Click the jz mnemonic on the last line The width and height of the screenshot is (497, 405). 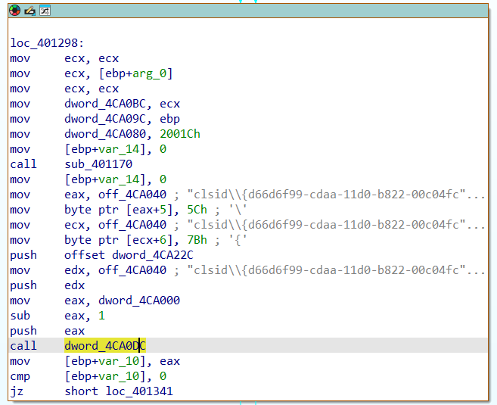point(16,391)
